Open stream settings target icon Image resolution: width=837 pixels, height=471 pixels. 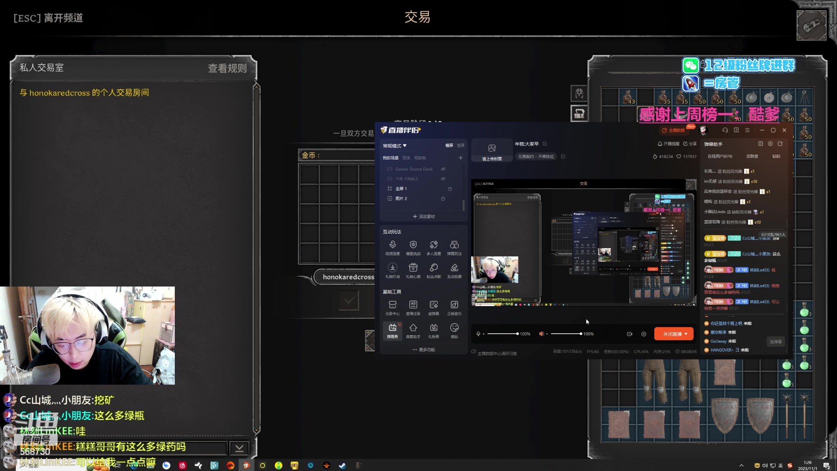coord(643,334)
